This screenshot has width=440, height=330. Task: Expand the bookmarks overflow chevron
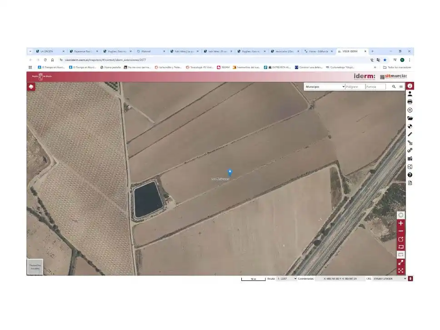pyautogui.click(x=375, y=67)
